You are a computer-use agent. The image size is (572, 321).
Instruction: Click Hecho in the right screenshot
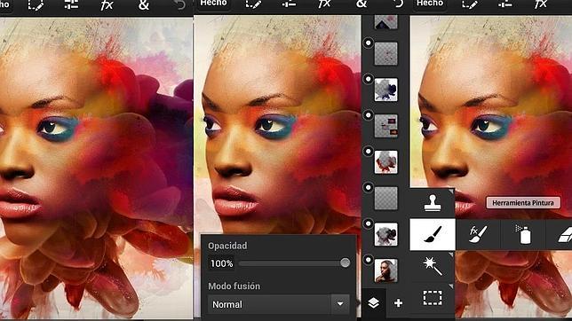coord(430,4)
